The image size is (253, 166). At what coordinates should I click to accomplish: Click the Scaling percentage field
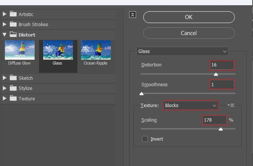pos(215,120)
